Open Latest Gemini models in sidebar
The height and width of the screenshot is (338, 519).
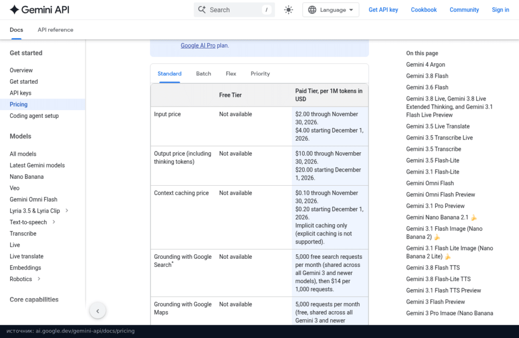pyautogui.click(x=37, y=165)
